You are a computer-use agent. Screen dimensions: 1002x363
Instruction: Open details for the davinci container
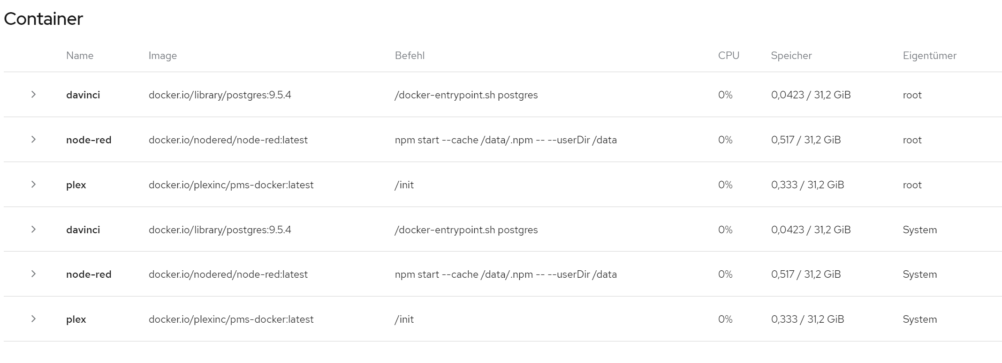[x=83, y=94]
